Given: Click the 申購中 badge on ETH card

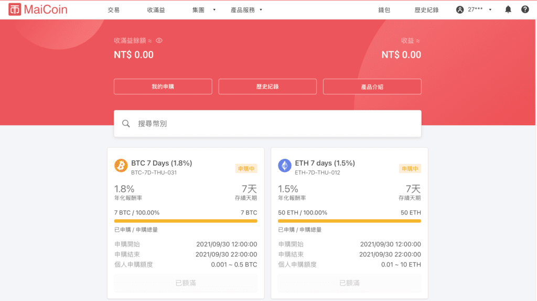Looking at the screenshot, I should (410, 168).
